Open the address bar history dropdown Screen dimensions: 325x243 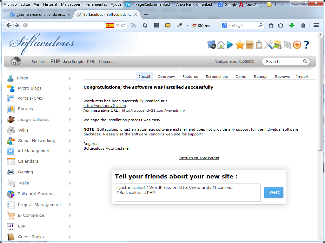[x=117, y=25]
